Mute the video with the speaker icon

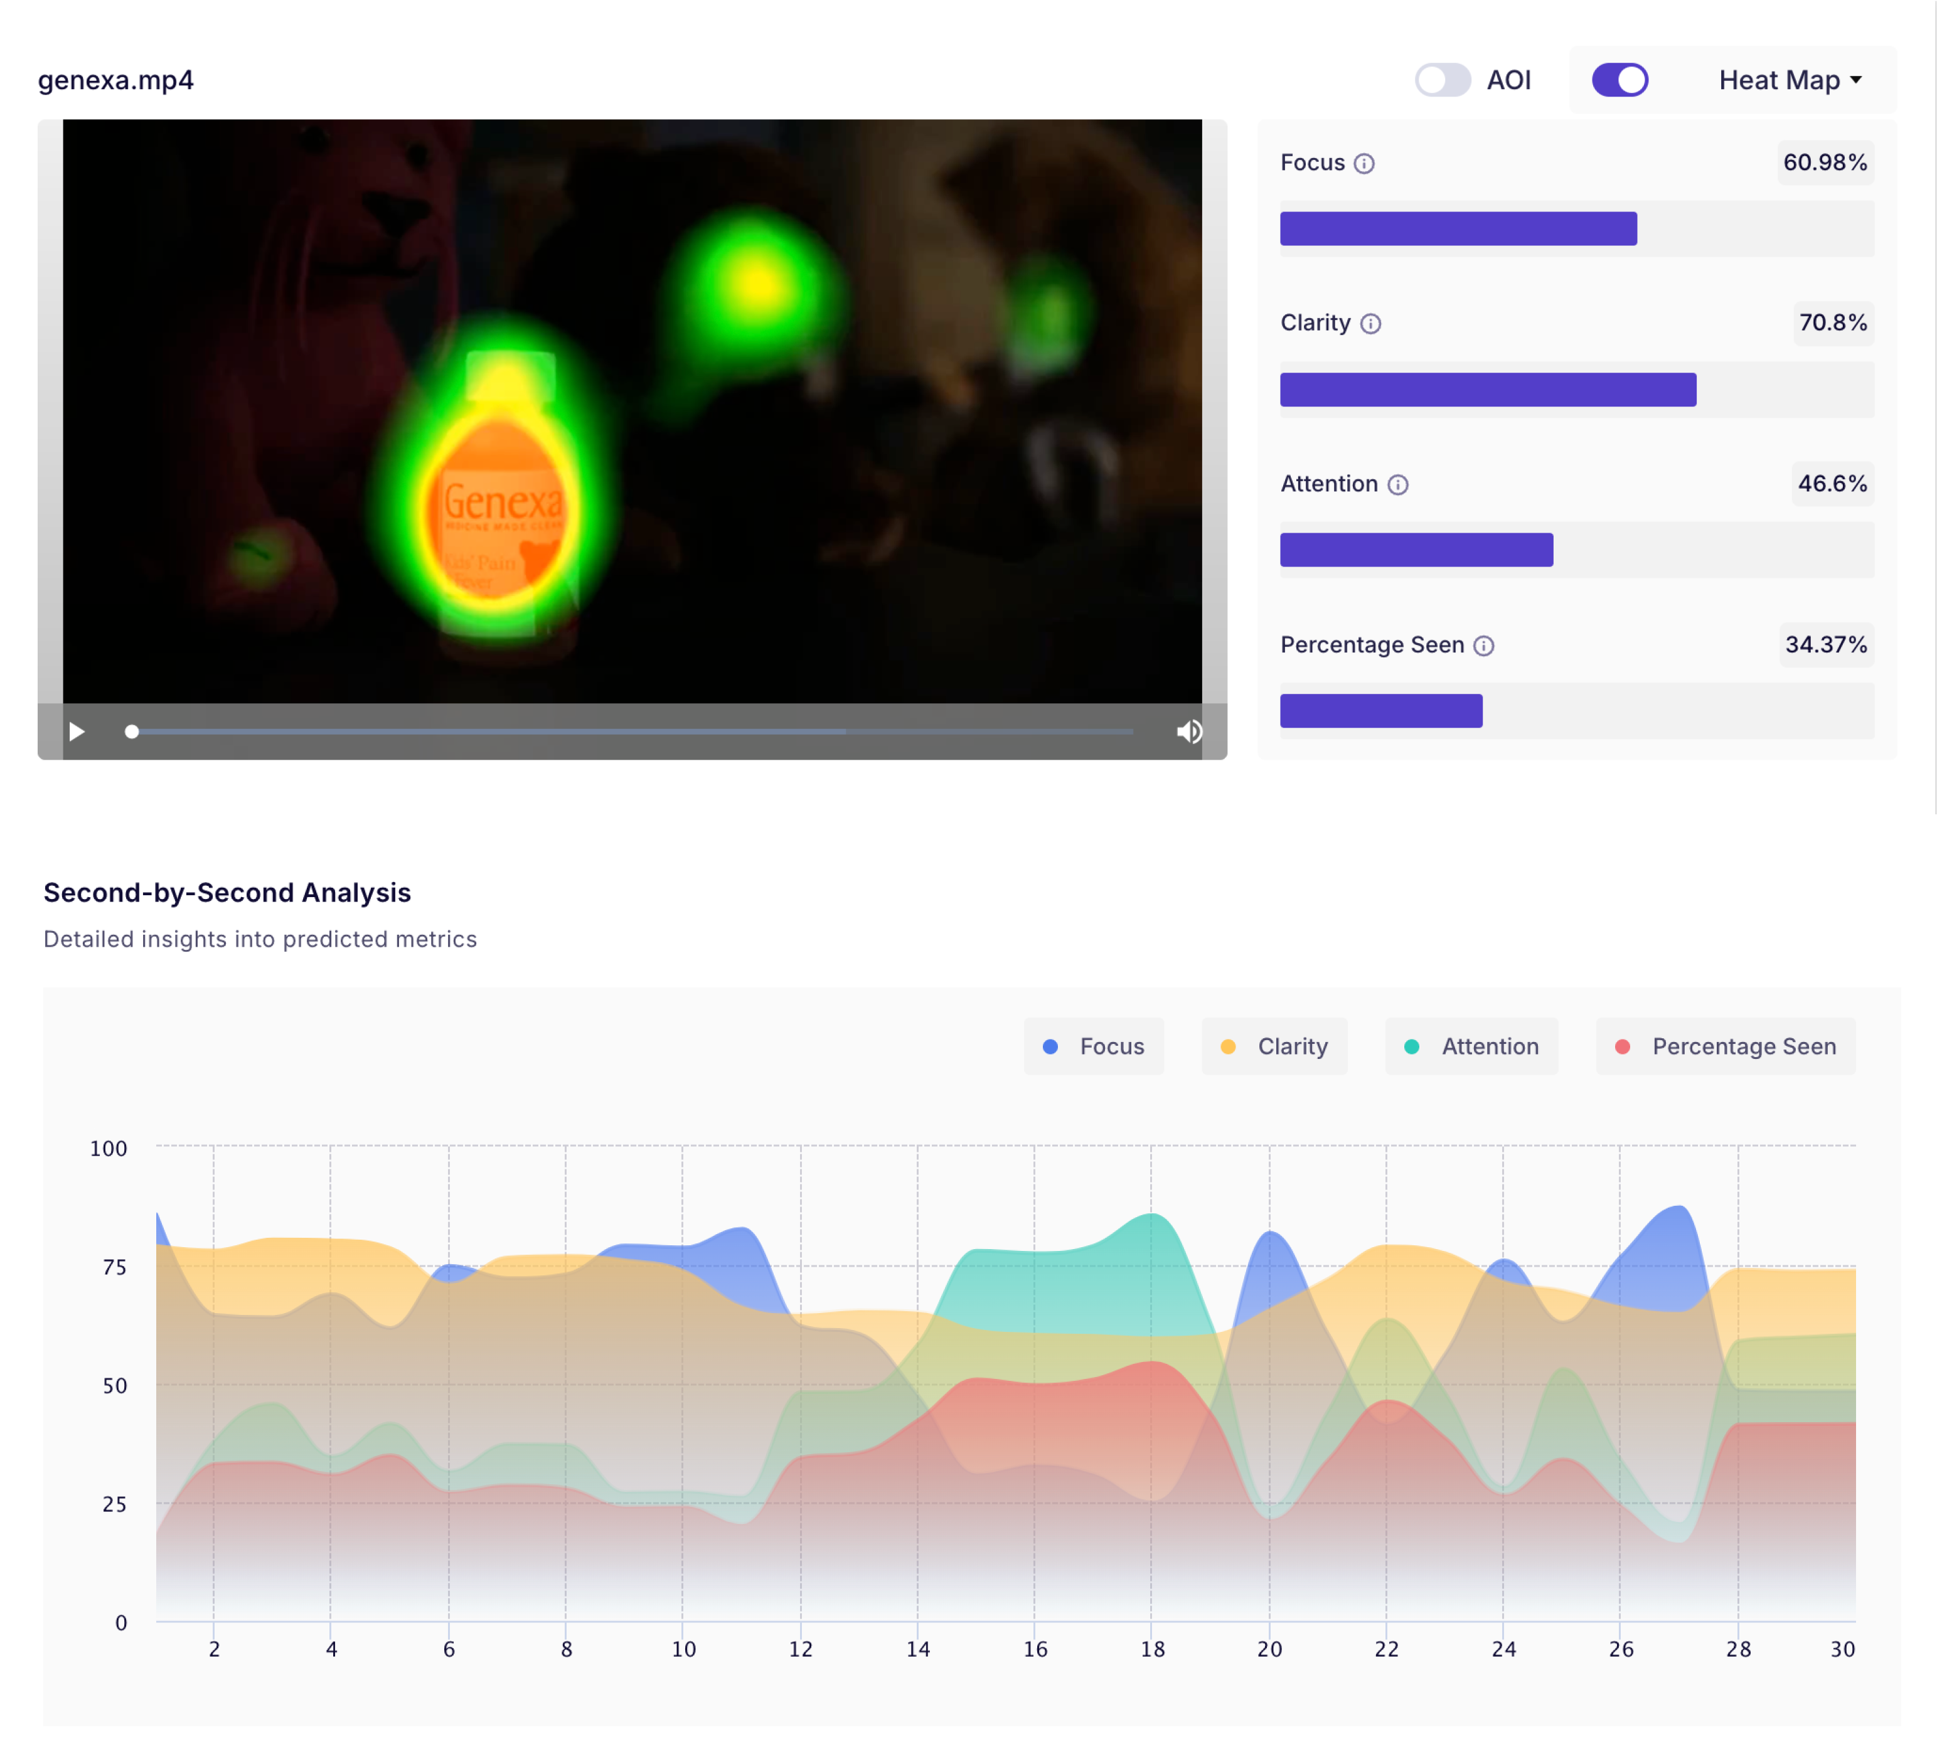1190,732
